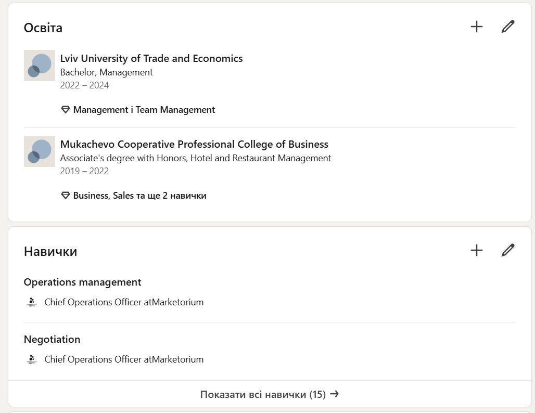This screenshot has width=535, height=413.
Task: Click Marketorium logo under Negotiation
Action: pyautogui.click(x=32, y=359)
